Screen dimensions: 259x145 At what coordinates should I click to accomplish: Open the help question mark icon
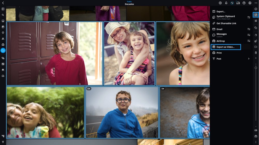click(244, 3)
